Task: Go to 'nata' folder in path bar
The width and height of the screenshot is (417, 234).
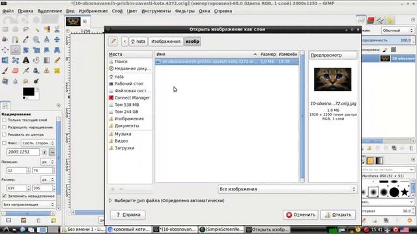Action: [x=138, y=42]
